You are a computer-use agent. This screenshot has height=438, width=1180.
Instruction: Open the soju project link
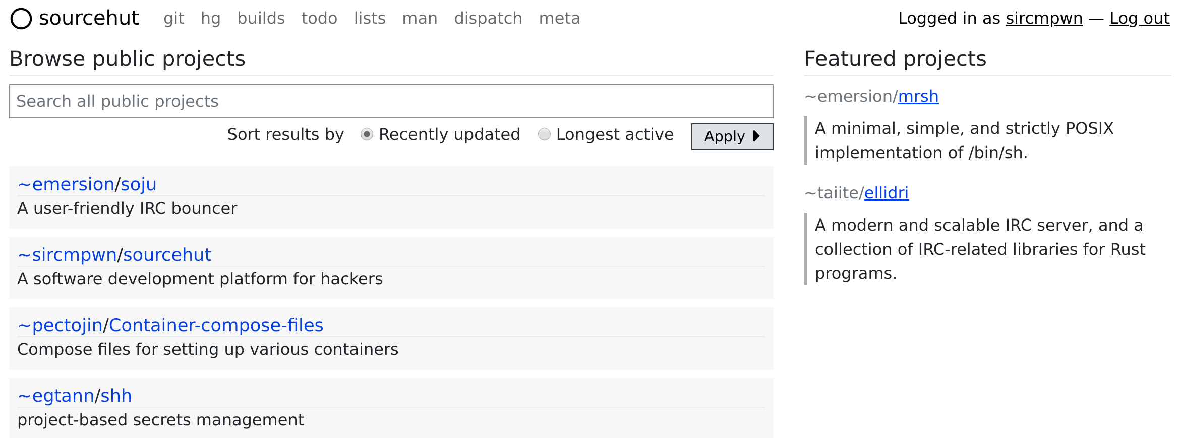tap(138, 184)
